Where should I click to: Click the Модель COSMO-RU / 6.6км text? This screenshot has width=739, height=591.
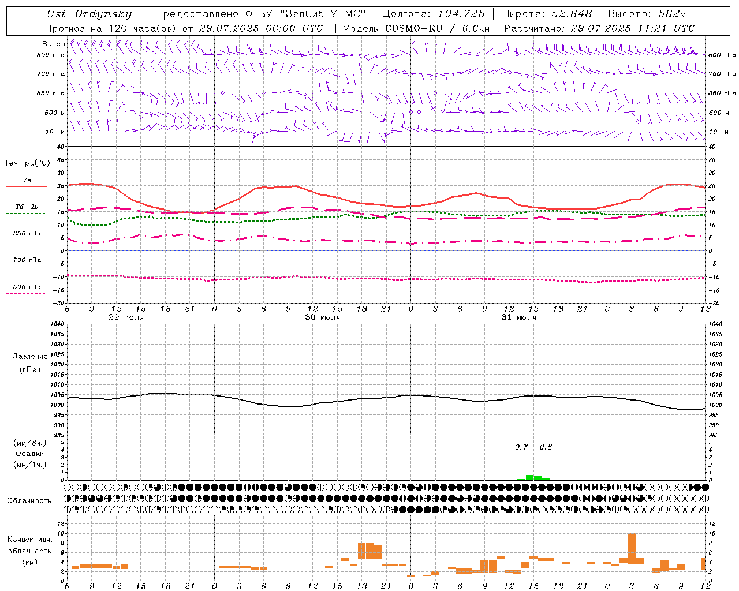(416, 28)
